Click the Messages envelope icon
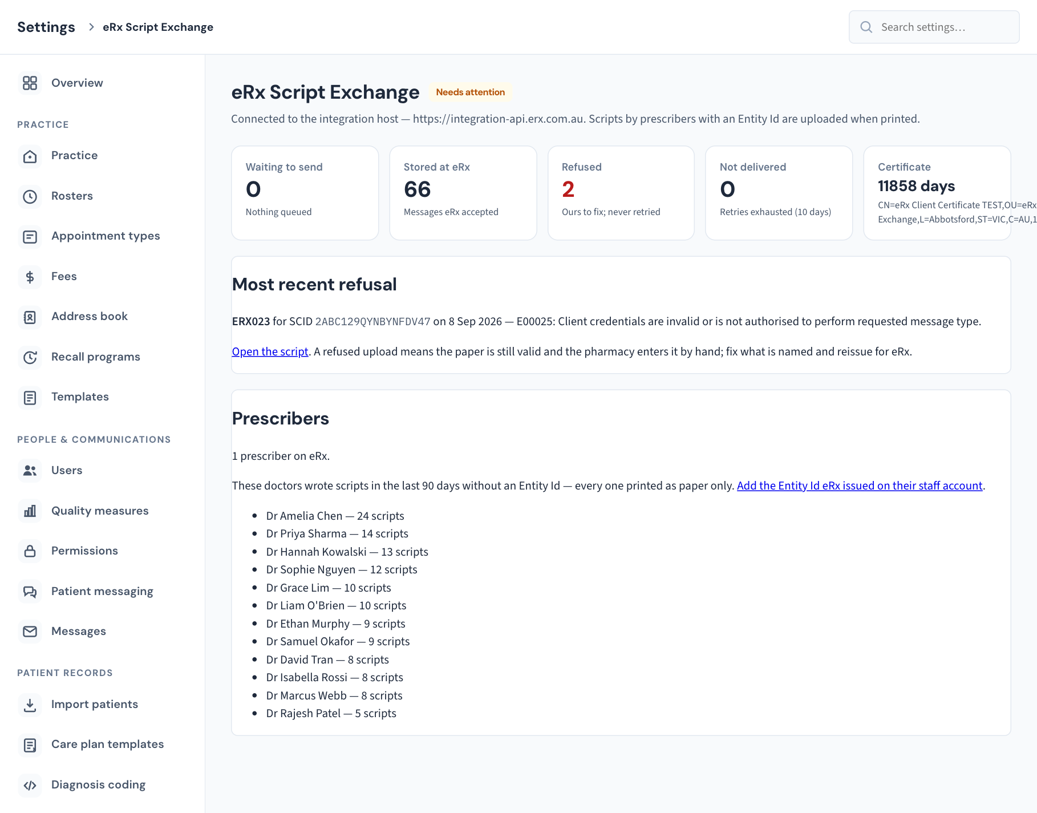This screenshot has height=813, width=1037. click(30, 632)
